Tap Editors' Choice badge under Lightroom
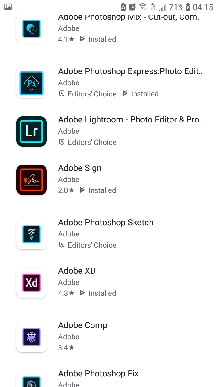The width and height of the screenshot is (218, 387). click(x=88, y=142)
